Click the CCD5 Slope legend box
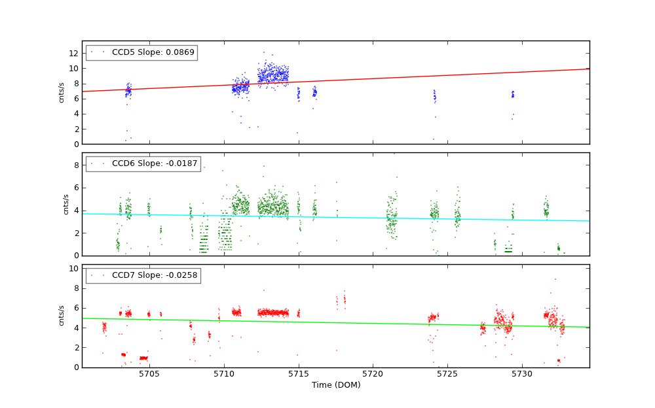Viewport: 655px width, 408px height. 141,52
